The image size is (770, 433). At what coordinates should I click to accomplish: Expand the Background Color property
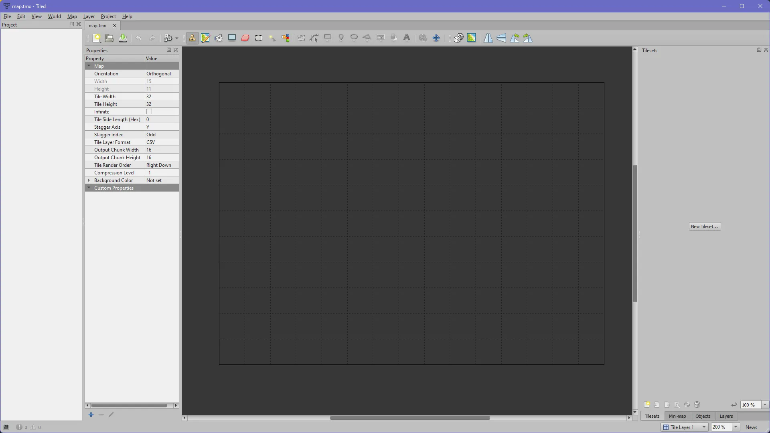click(89, 180)
